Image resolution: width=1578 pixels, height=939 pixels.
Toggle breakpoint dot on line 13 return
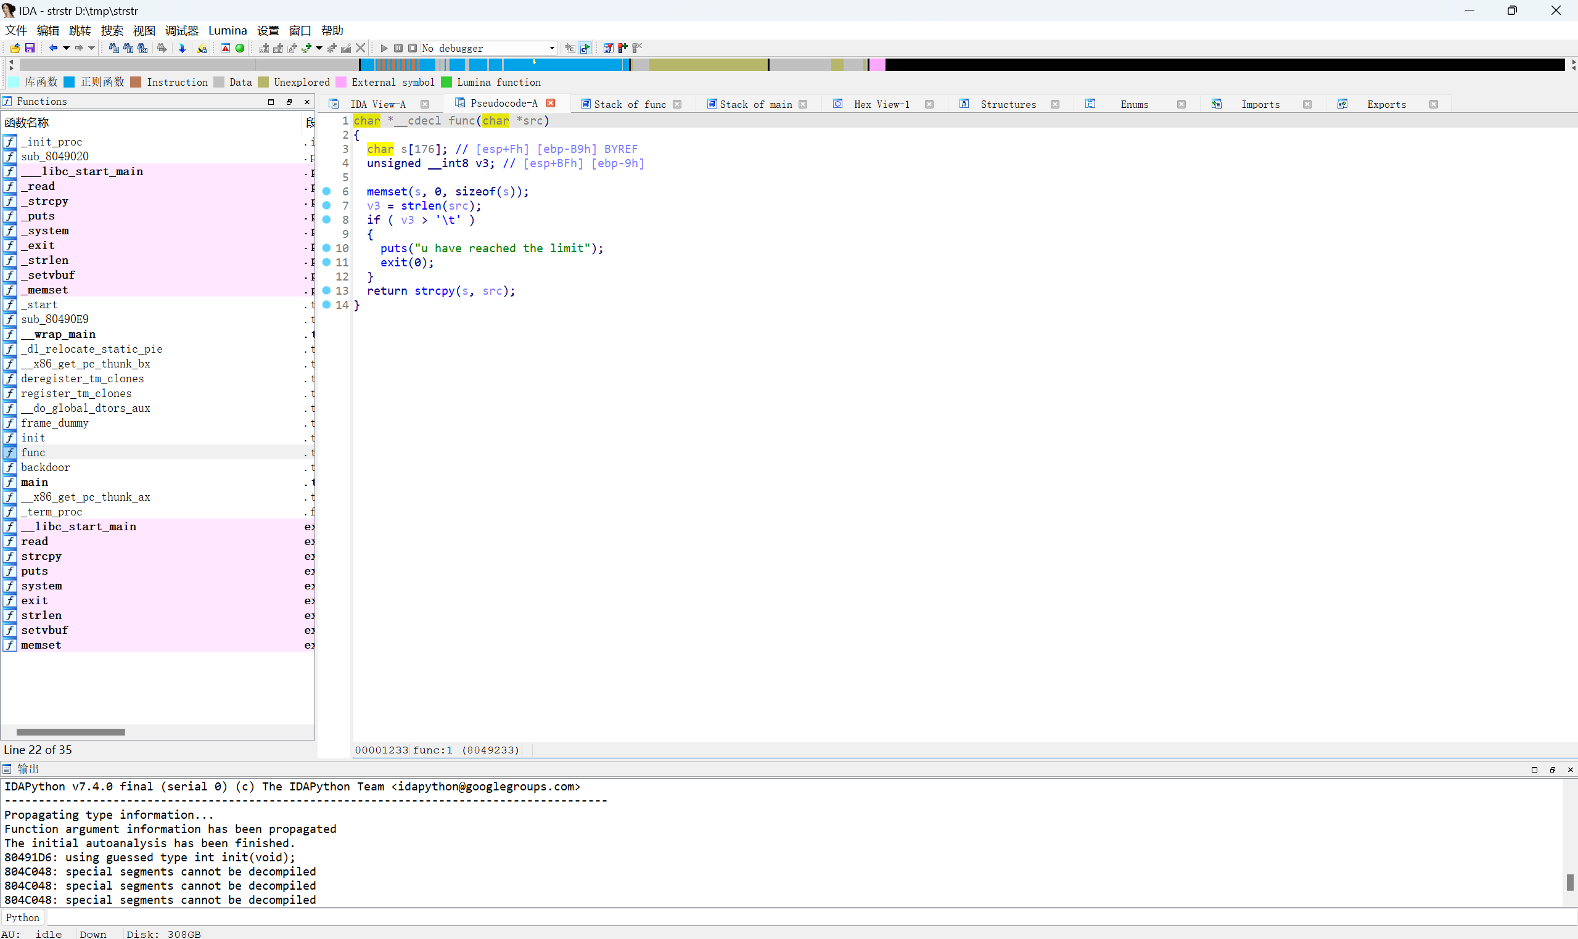tap(326, 290)
